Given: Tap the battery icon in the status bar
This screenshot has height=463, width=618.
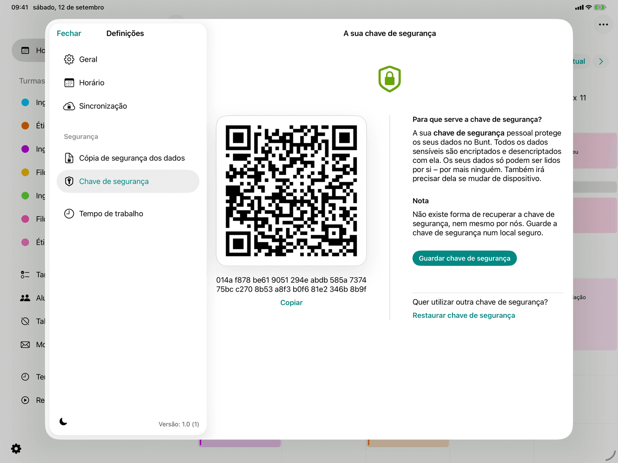Looking at the screenshot, I should 600,7.
